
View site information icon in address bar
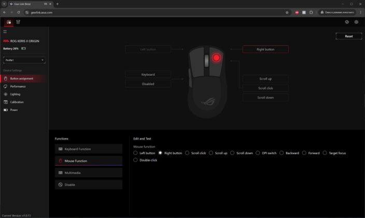pyautogui.click(x=27, y=12)
